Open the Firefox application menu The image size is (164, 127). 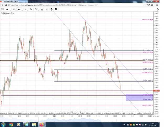[157, 5]
